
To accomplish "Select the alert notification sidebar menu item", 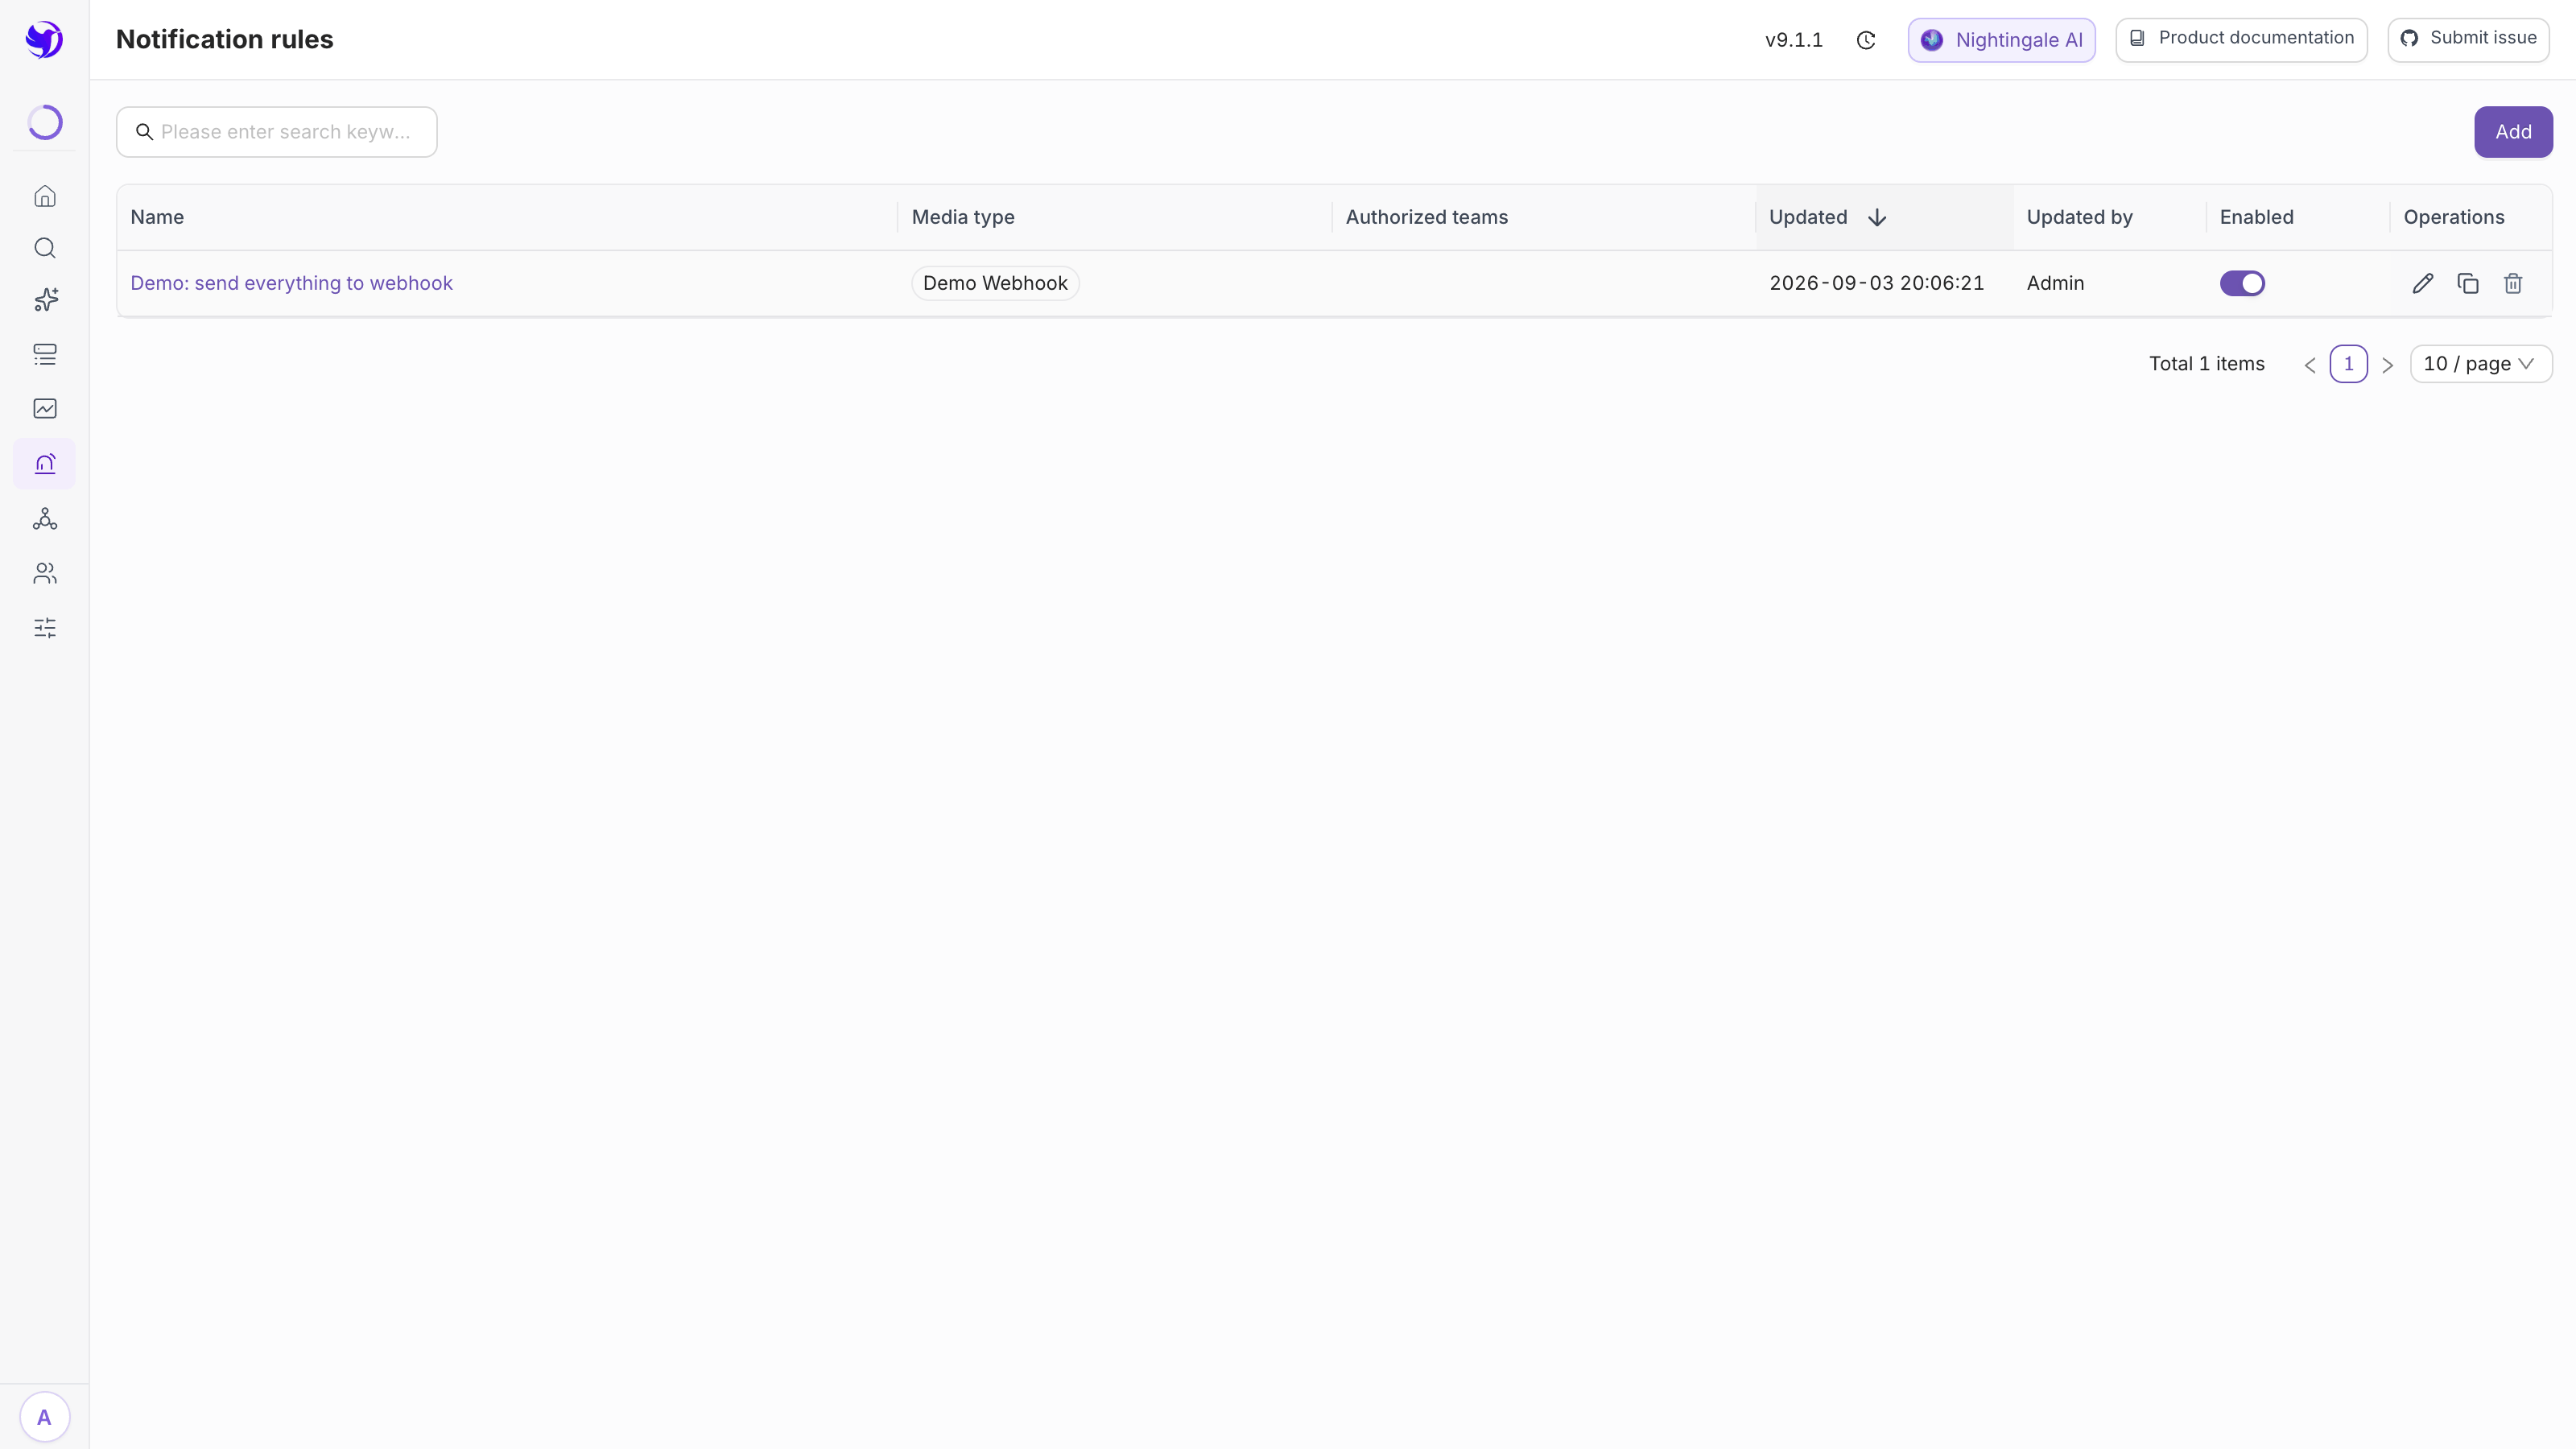I will click(x=45, y=464).
